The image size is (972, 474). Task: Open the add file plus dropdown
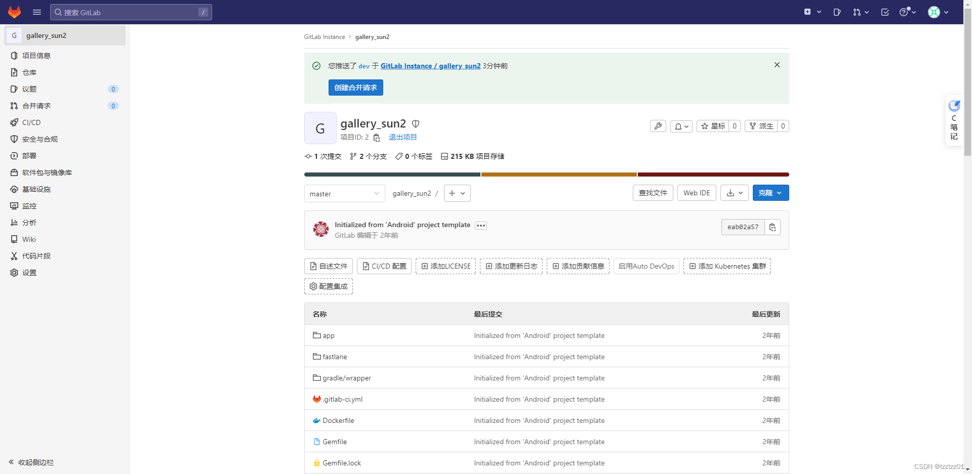tap(457, 193)
